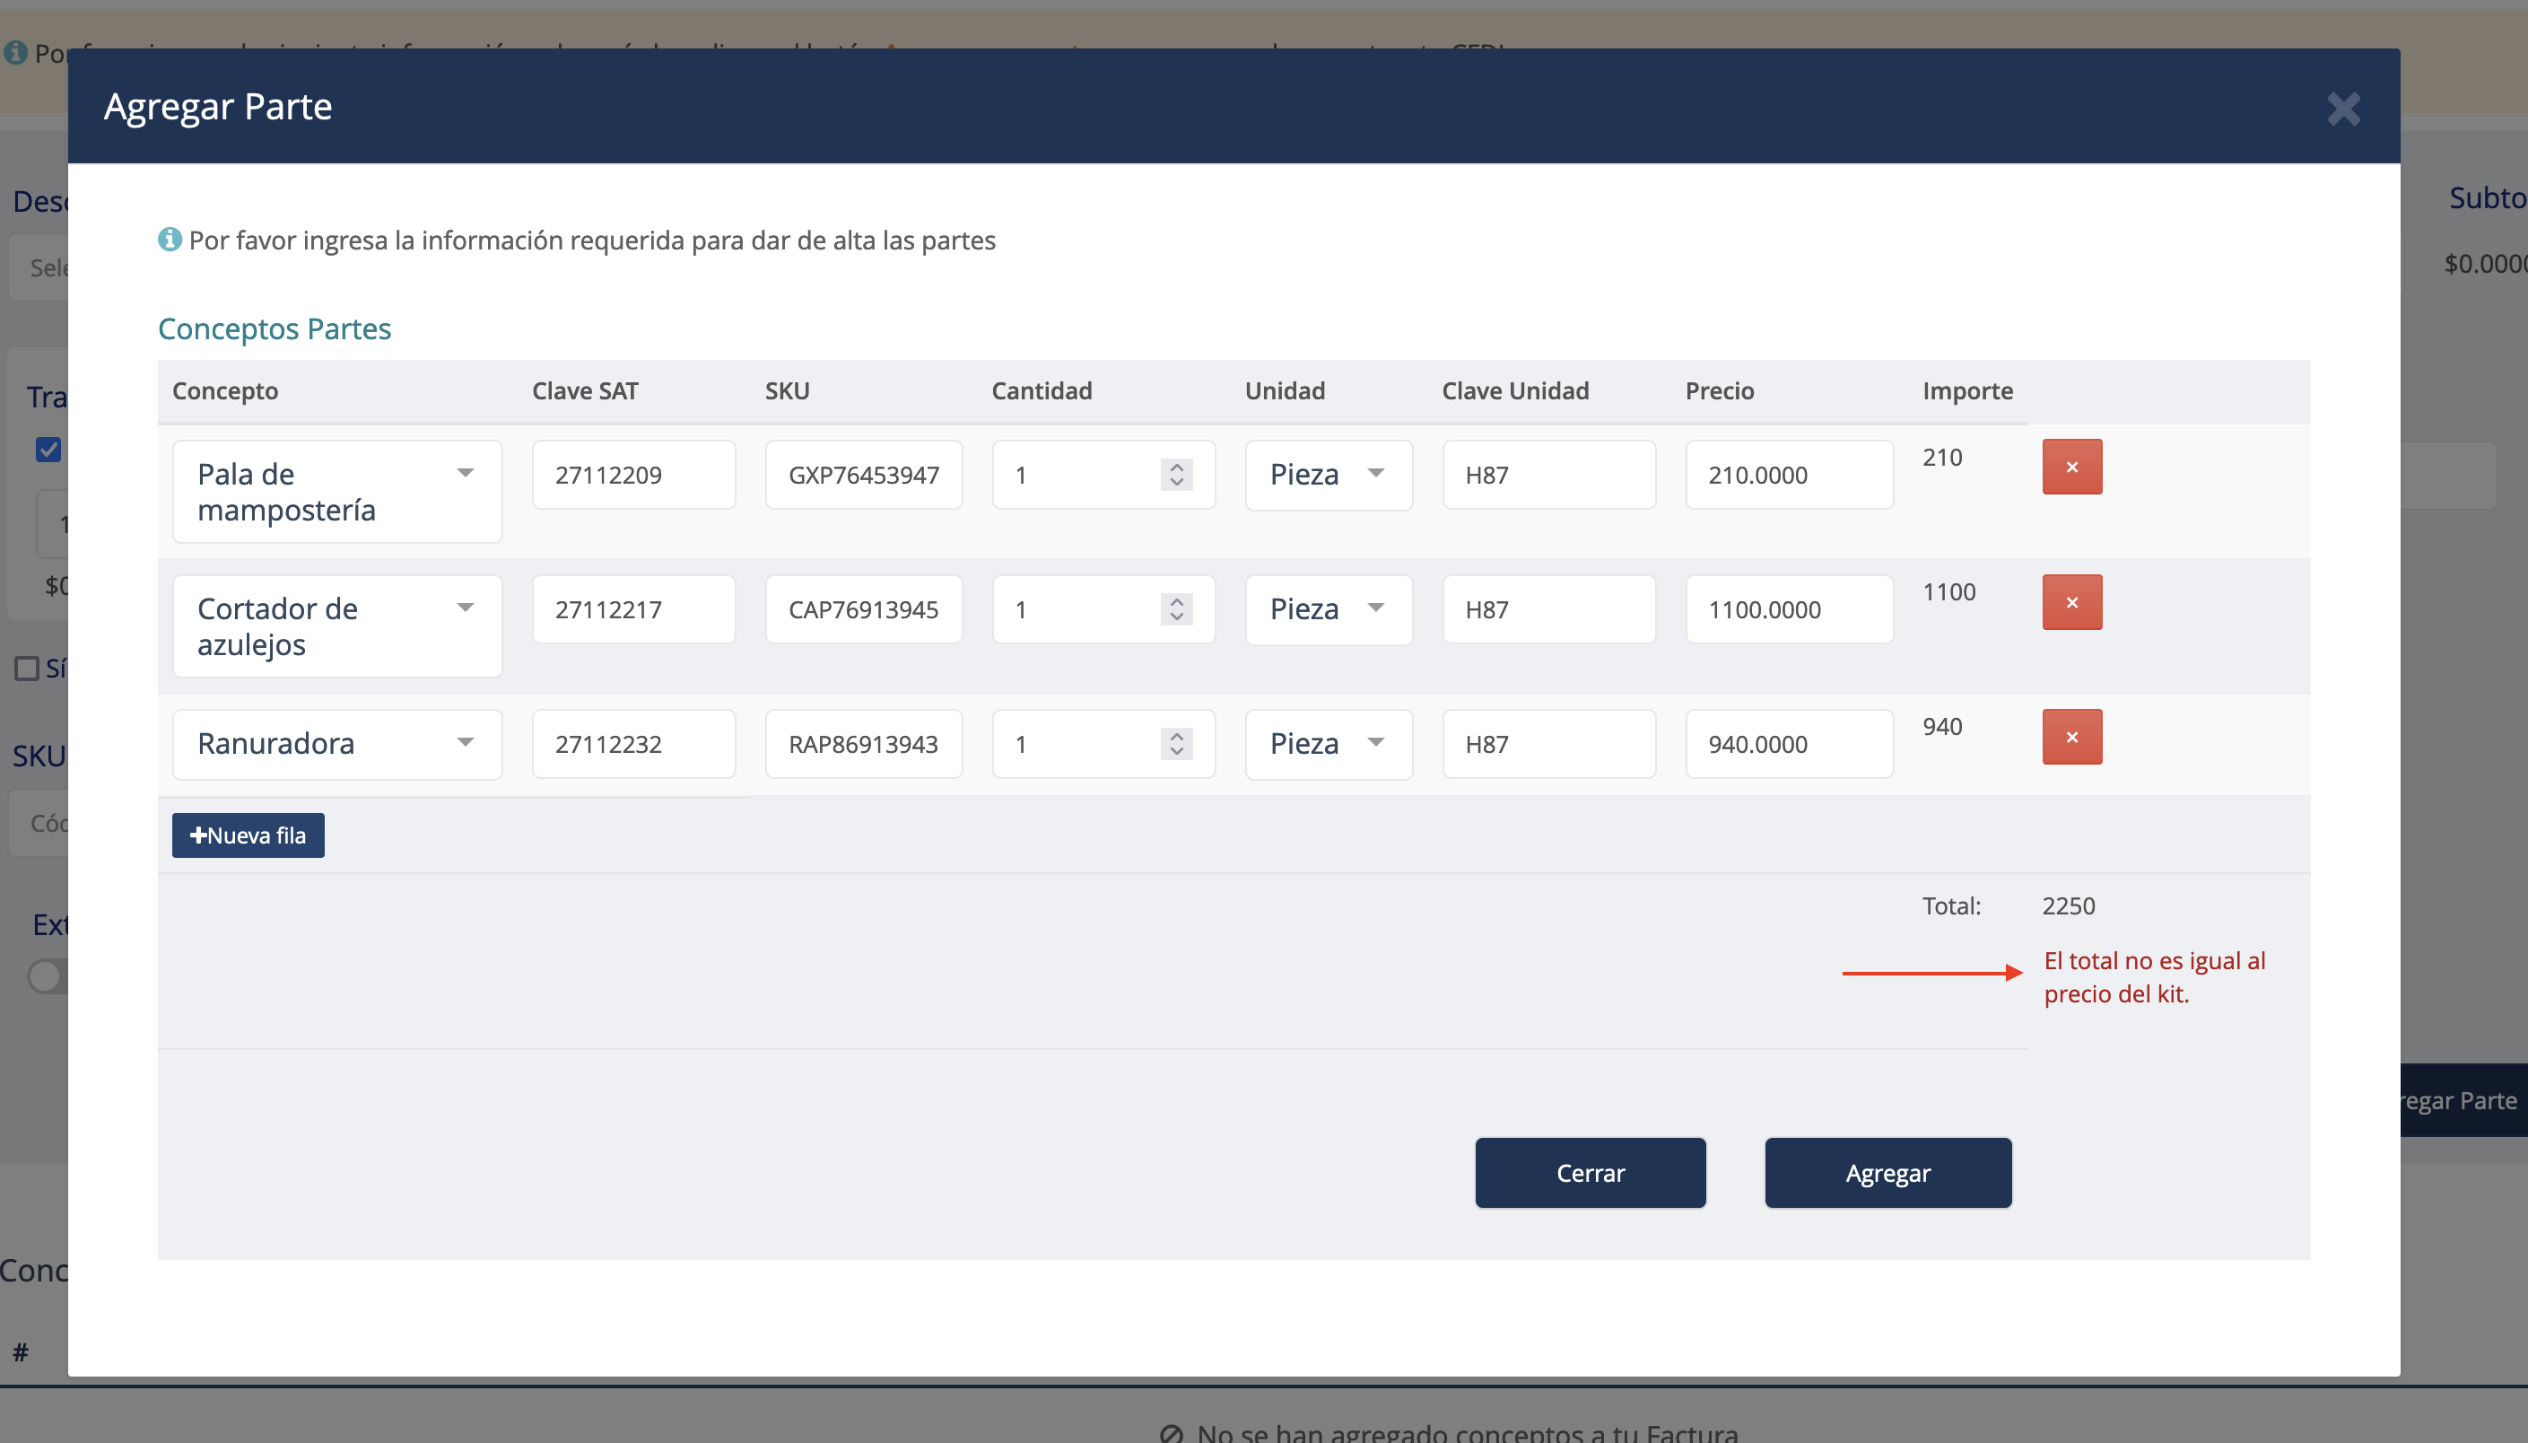The width and height of the screenshot is (2528, 1443).
Task: Edit Clave Unidad H87 for Ranuradora row
Action: click(x=1549, y=743)
